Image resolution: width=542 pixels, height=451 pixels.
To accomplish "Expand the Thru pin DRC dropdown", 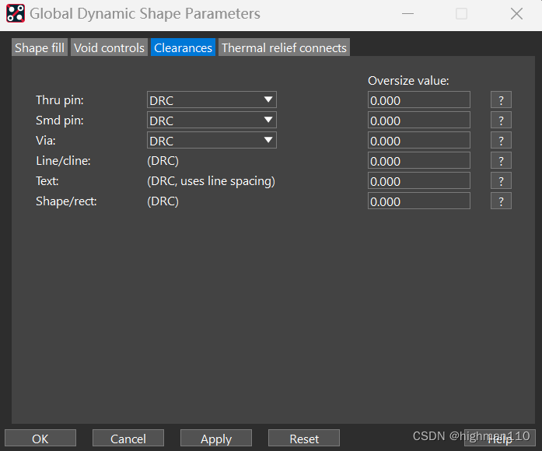I will pos(212,100).
